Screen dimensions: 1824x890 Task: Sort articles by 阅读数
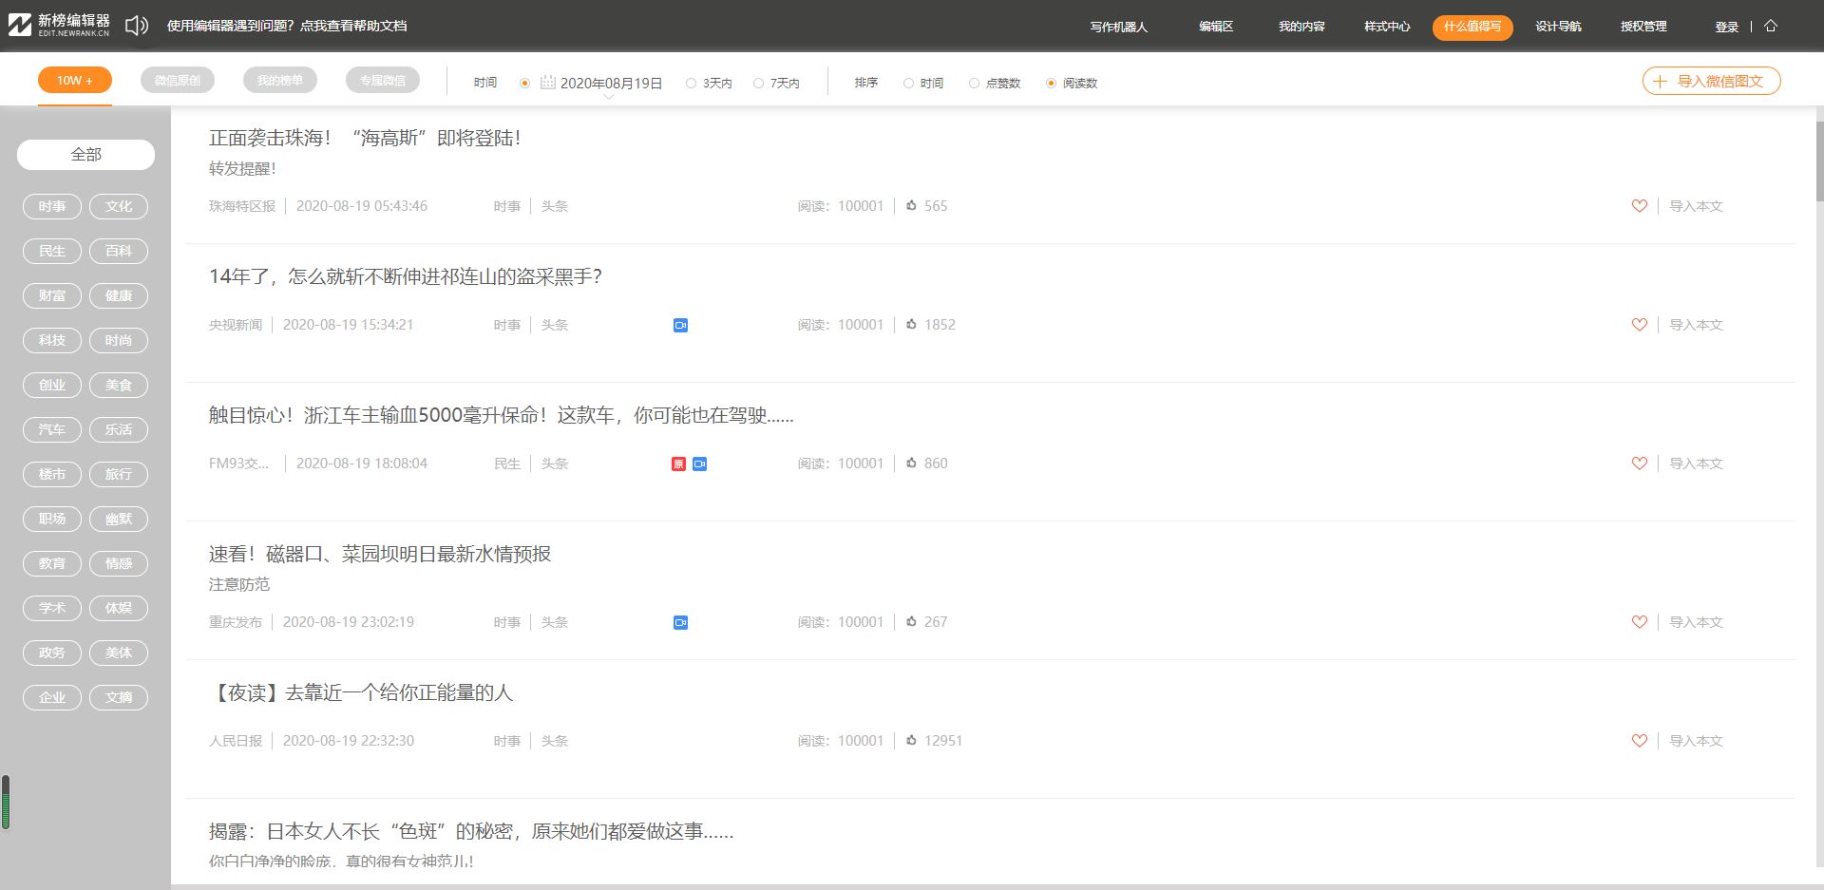(1072, 84)
